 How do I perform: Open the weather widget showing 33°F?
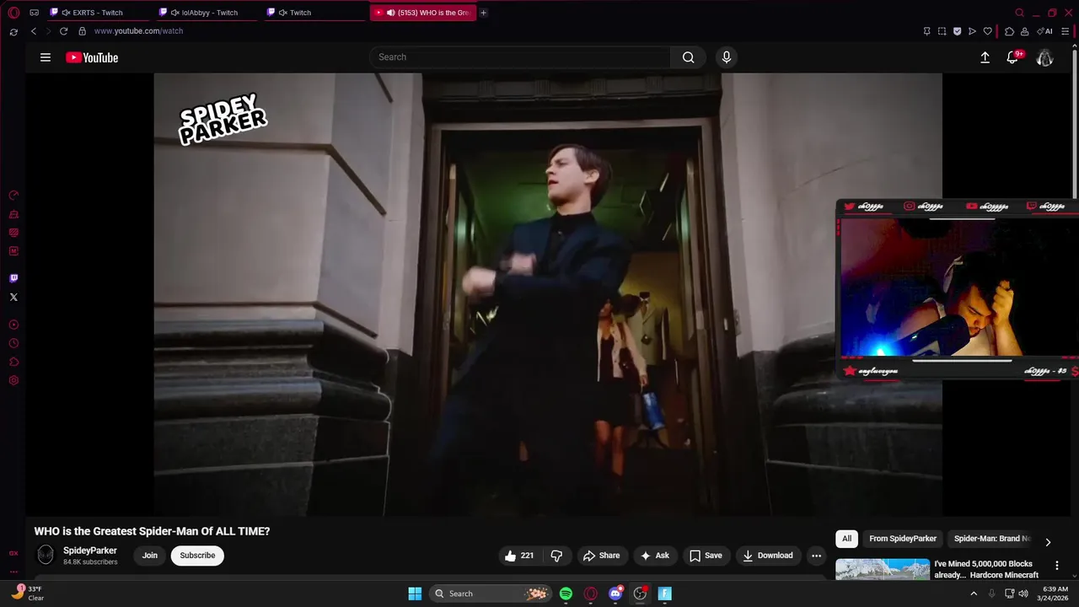(x=28, y=594)
